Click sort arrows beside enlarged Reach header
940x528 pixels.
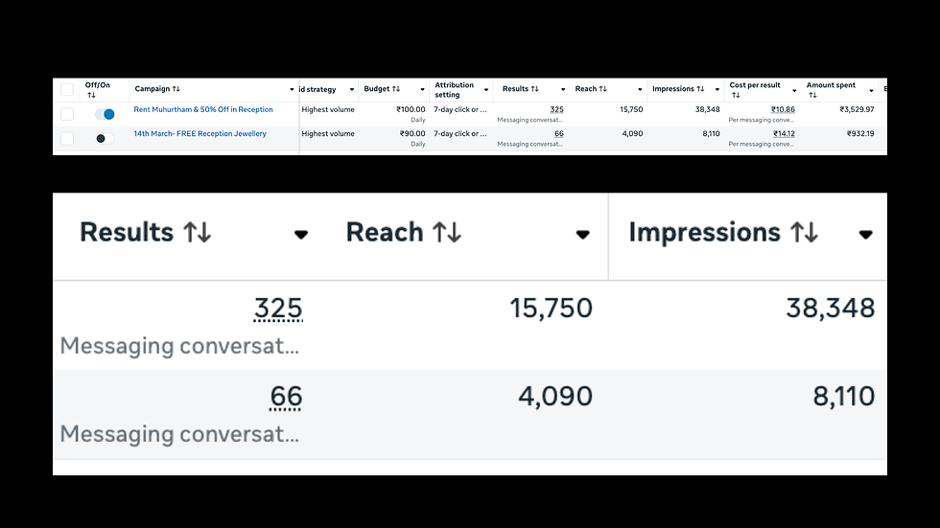447,233
